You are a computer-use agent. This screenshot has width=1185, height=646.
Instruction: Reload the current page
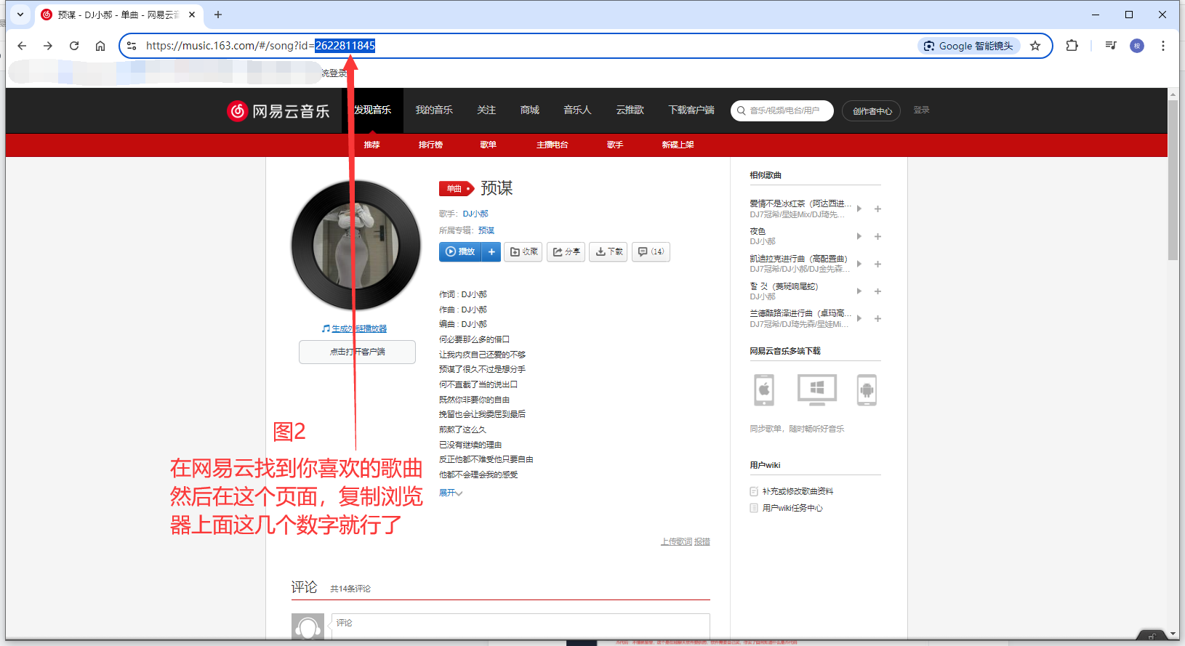[74, 46]
